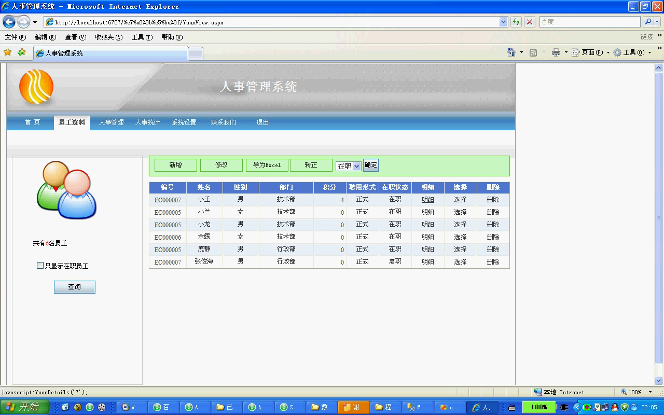The image size is (664, 415).
Task: Click the Windows 开始 start button
Action: 25,407
